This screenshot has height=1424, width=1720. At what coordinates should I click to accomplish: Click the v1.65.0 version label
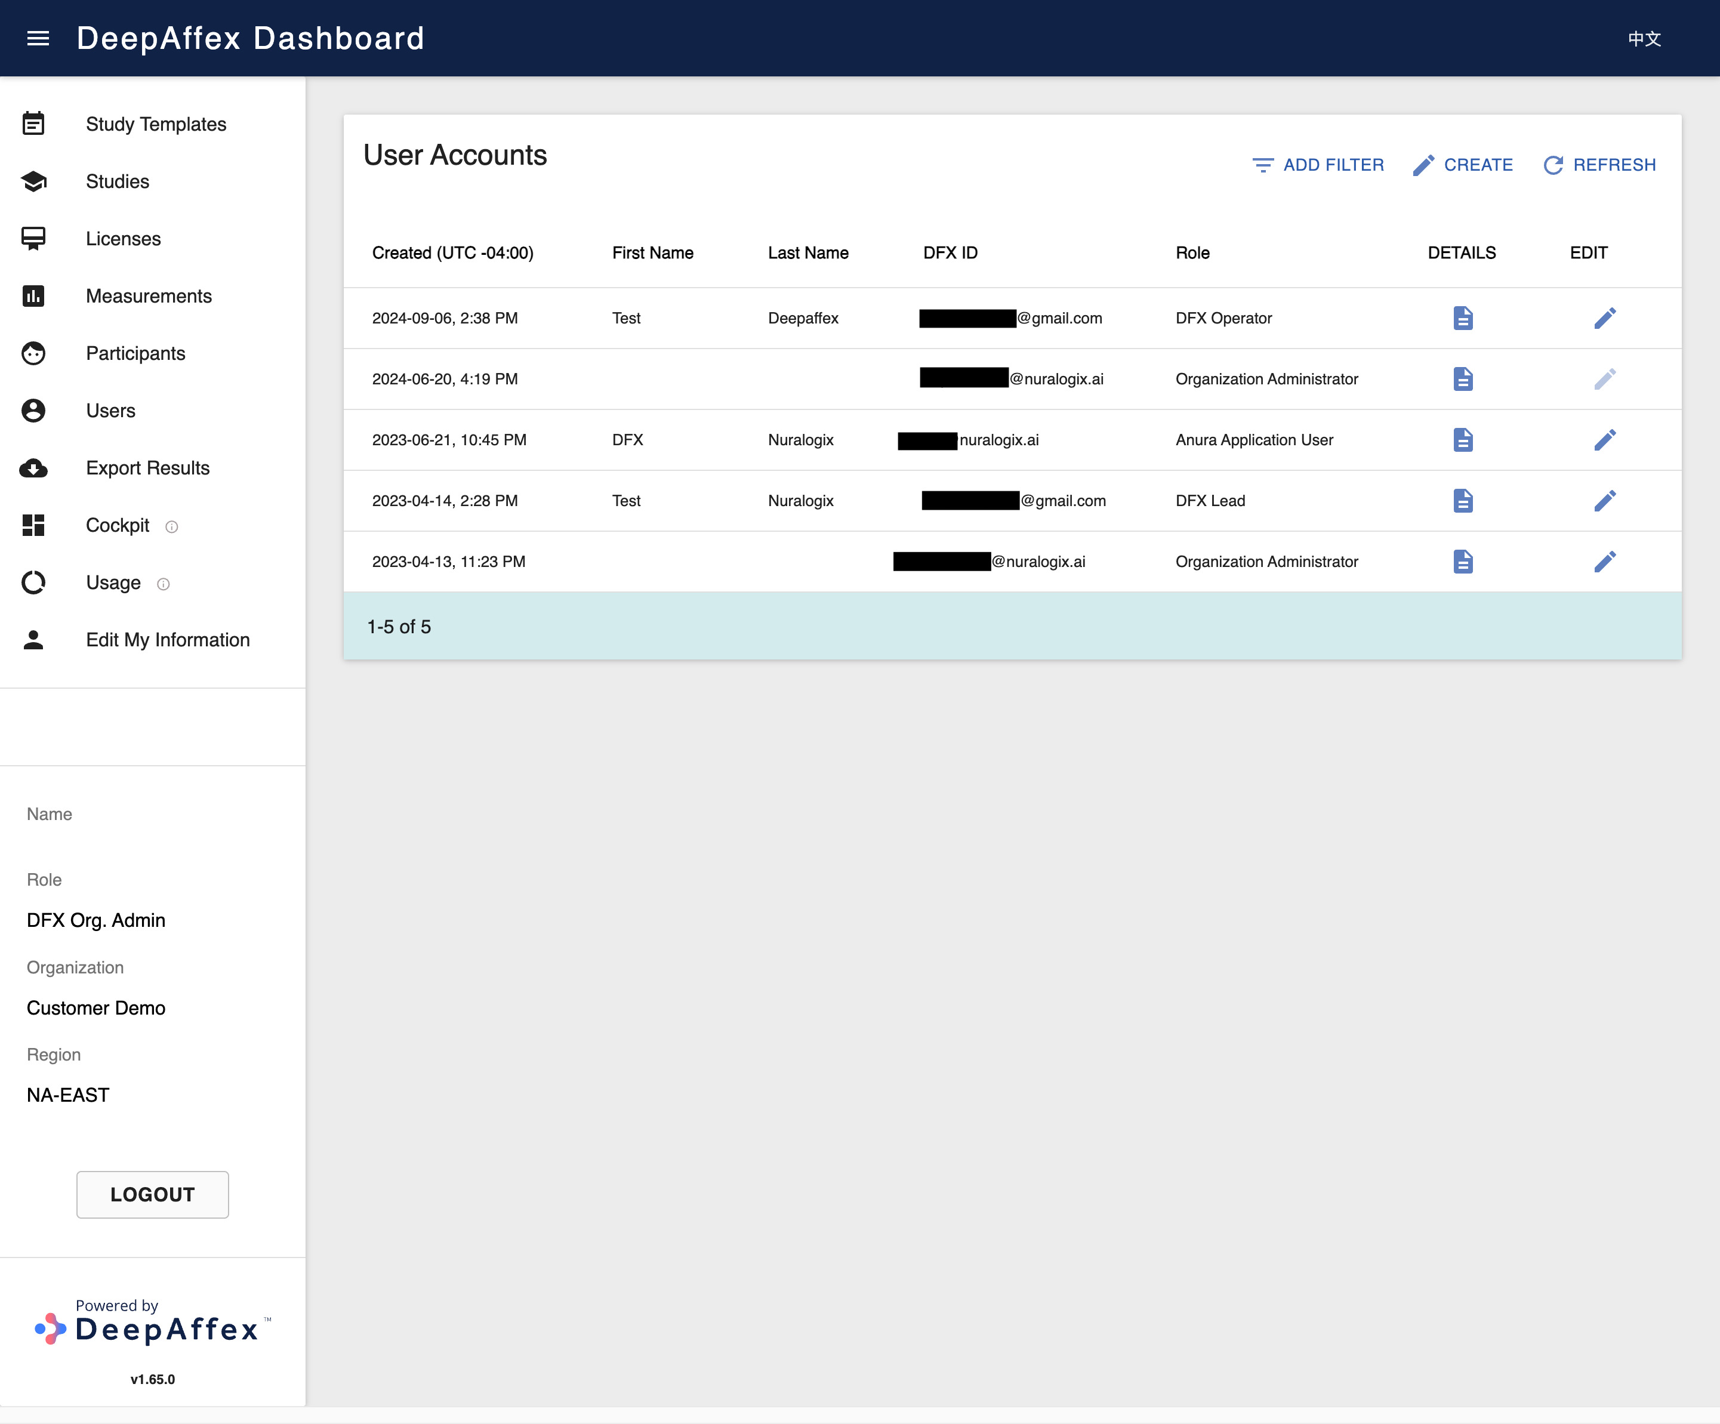[x=152, y=1379]
